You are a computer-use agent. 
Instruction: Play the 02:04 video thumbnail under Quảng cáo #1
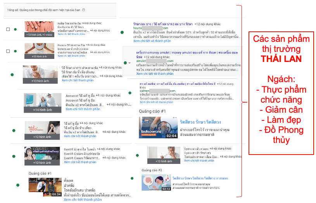click(158, 127)
